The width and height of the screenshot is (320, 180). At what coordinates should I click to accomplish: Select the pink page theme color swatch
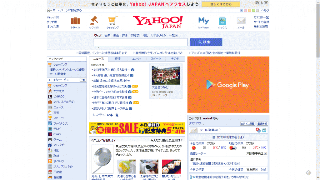pos(246,10)
